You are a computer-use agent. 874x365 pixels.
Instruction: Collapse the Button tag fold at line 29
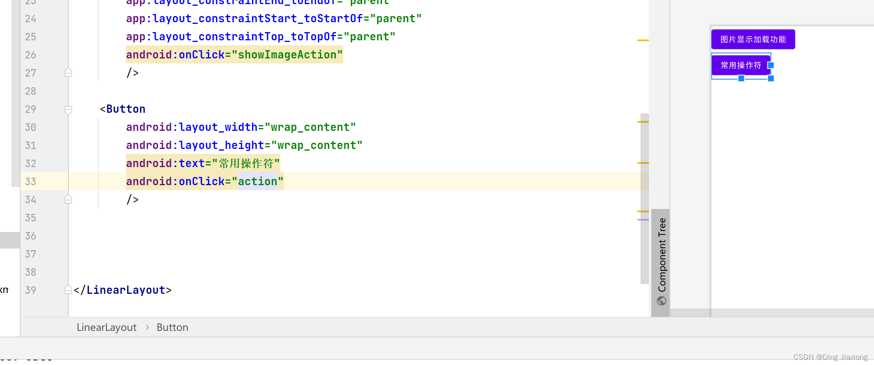pyautogui.click(x=68, y=109)
